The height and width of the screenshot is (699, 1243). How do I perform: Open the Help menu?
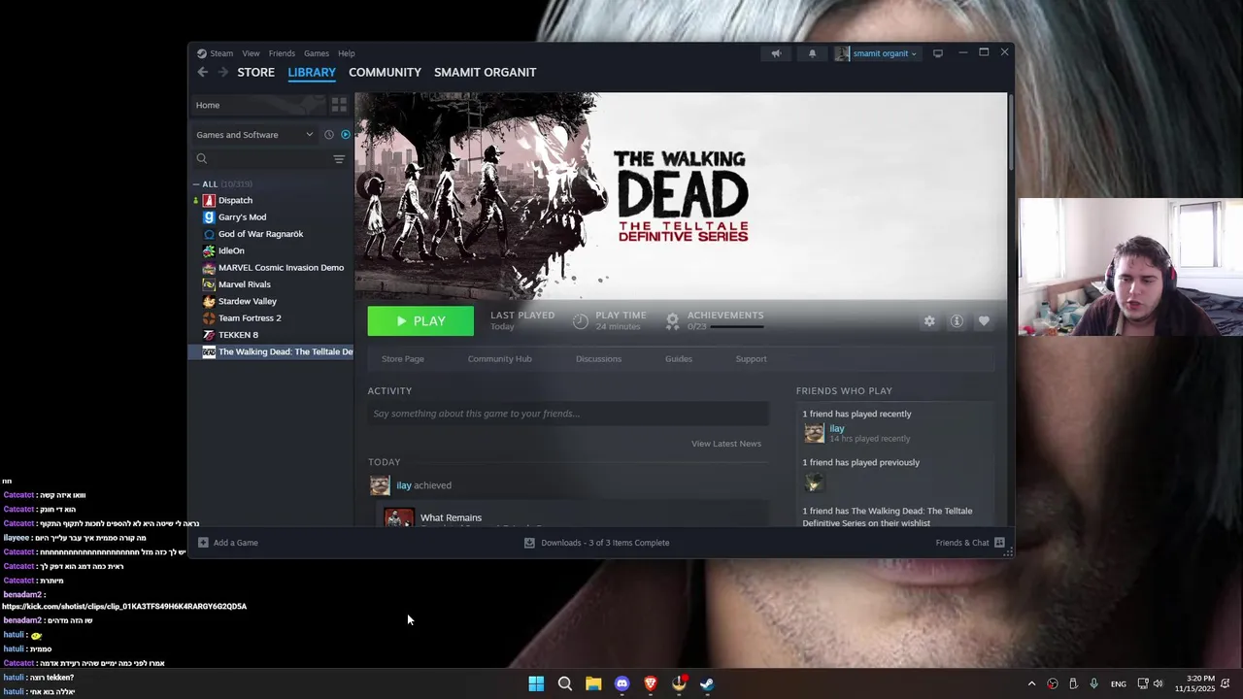pyautogui.click(x=347, y=53)
